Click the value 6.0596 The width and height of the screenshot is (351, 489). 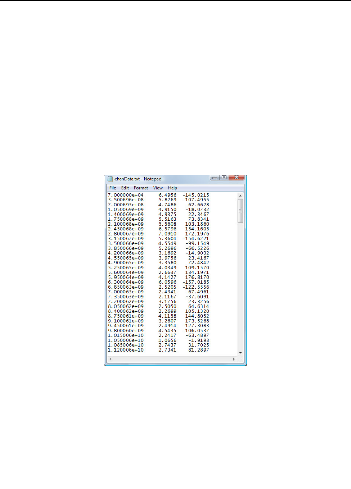tap(167, 282)
